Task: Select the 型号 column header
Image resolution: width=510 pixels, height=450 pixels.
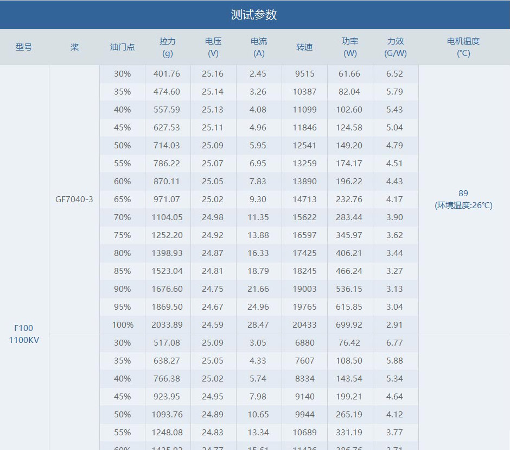Action: point(24,47)
